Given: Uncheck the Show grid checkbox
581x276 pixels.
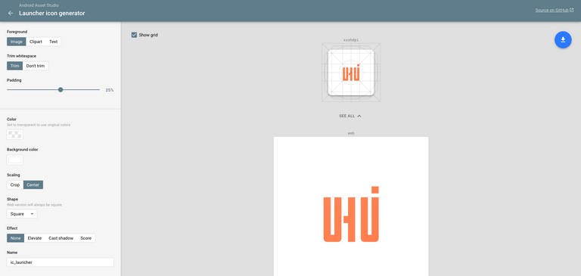Looking at the screenshot, I should tap(134, 35).
